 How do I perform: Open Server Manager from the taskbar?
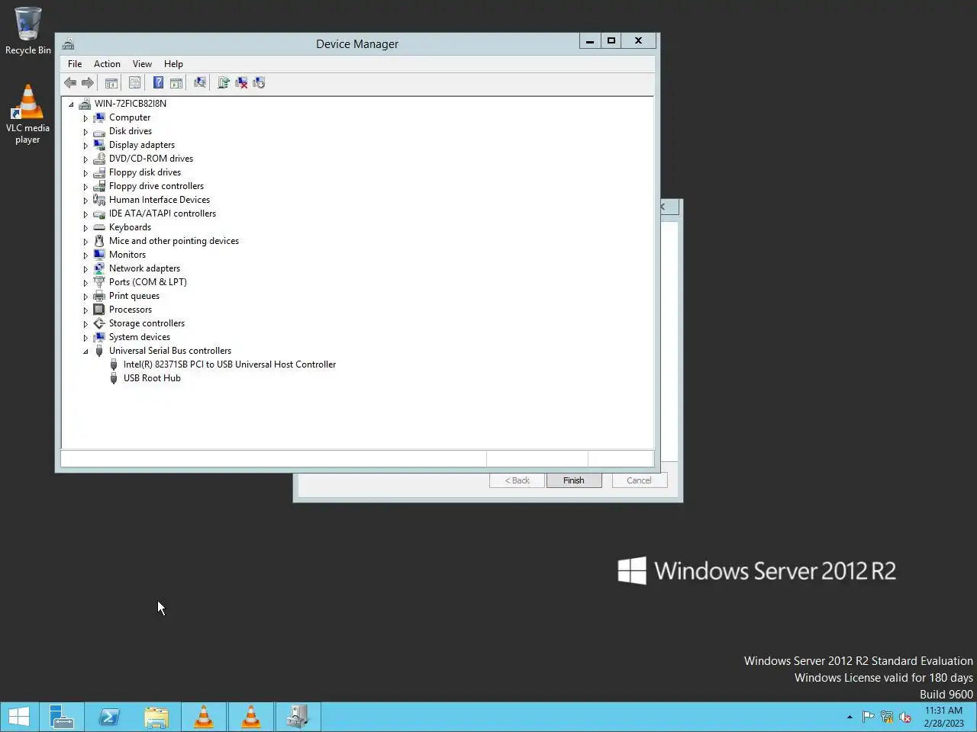[x=62, y=717]
